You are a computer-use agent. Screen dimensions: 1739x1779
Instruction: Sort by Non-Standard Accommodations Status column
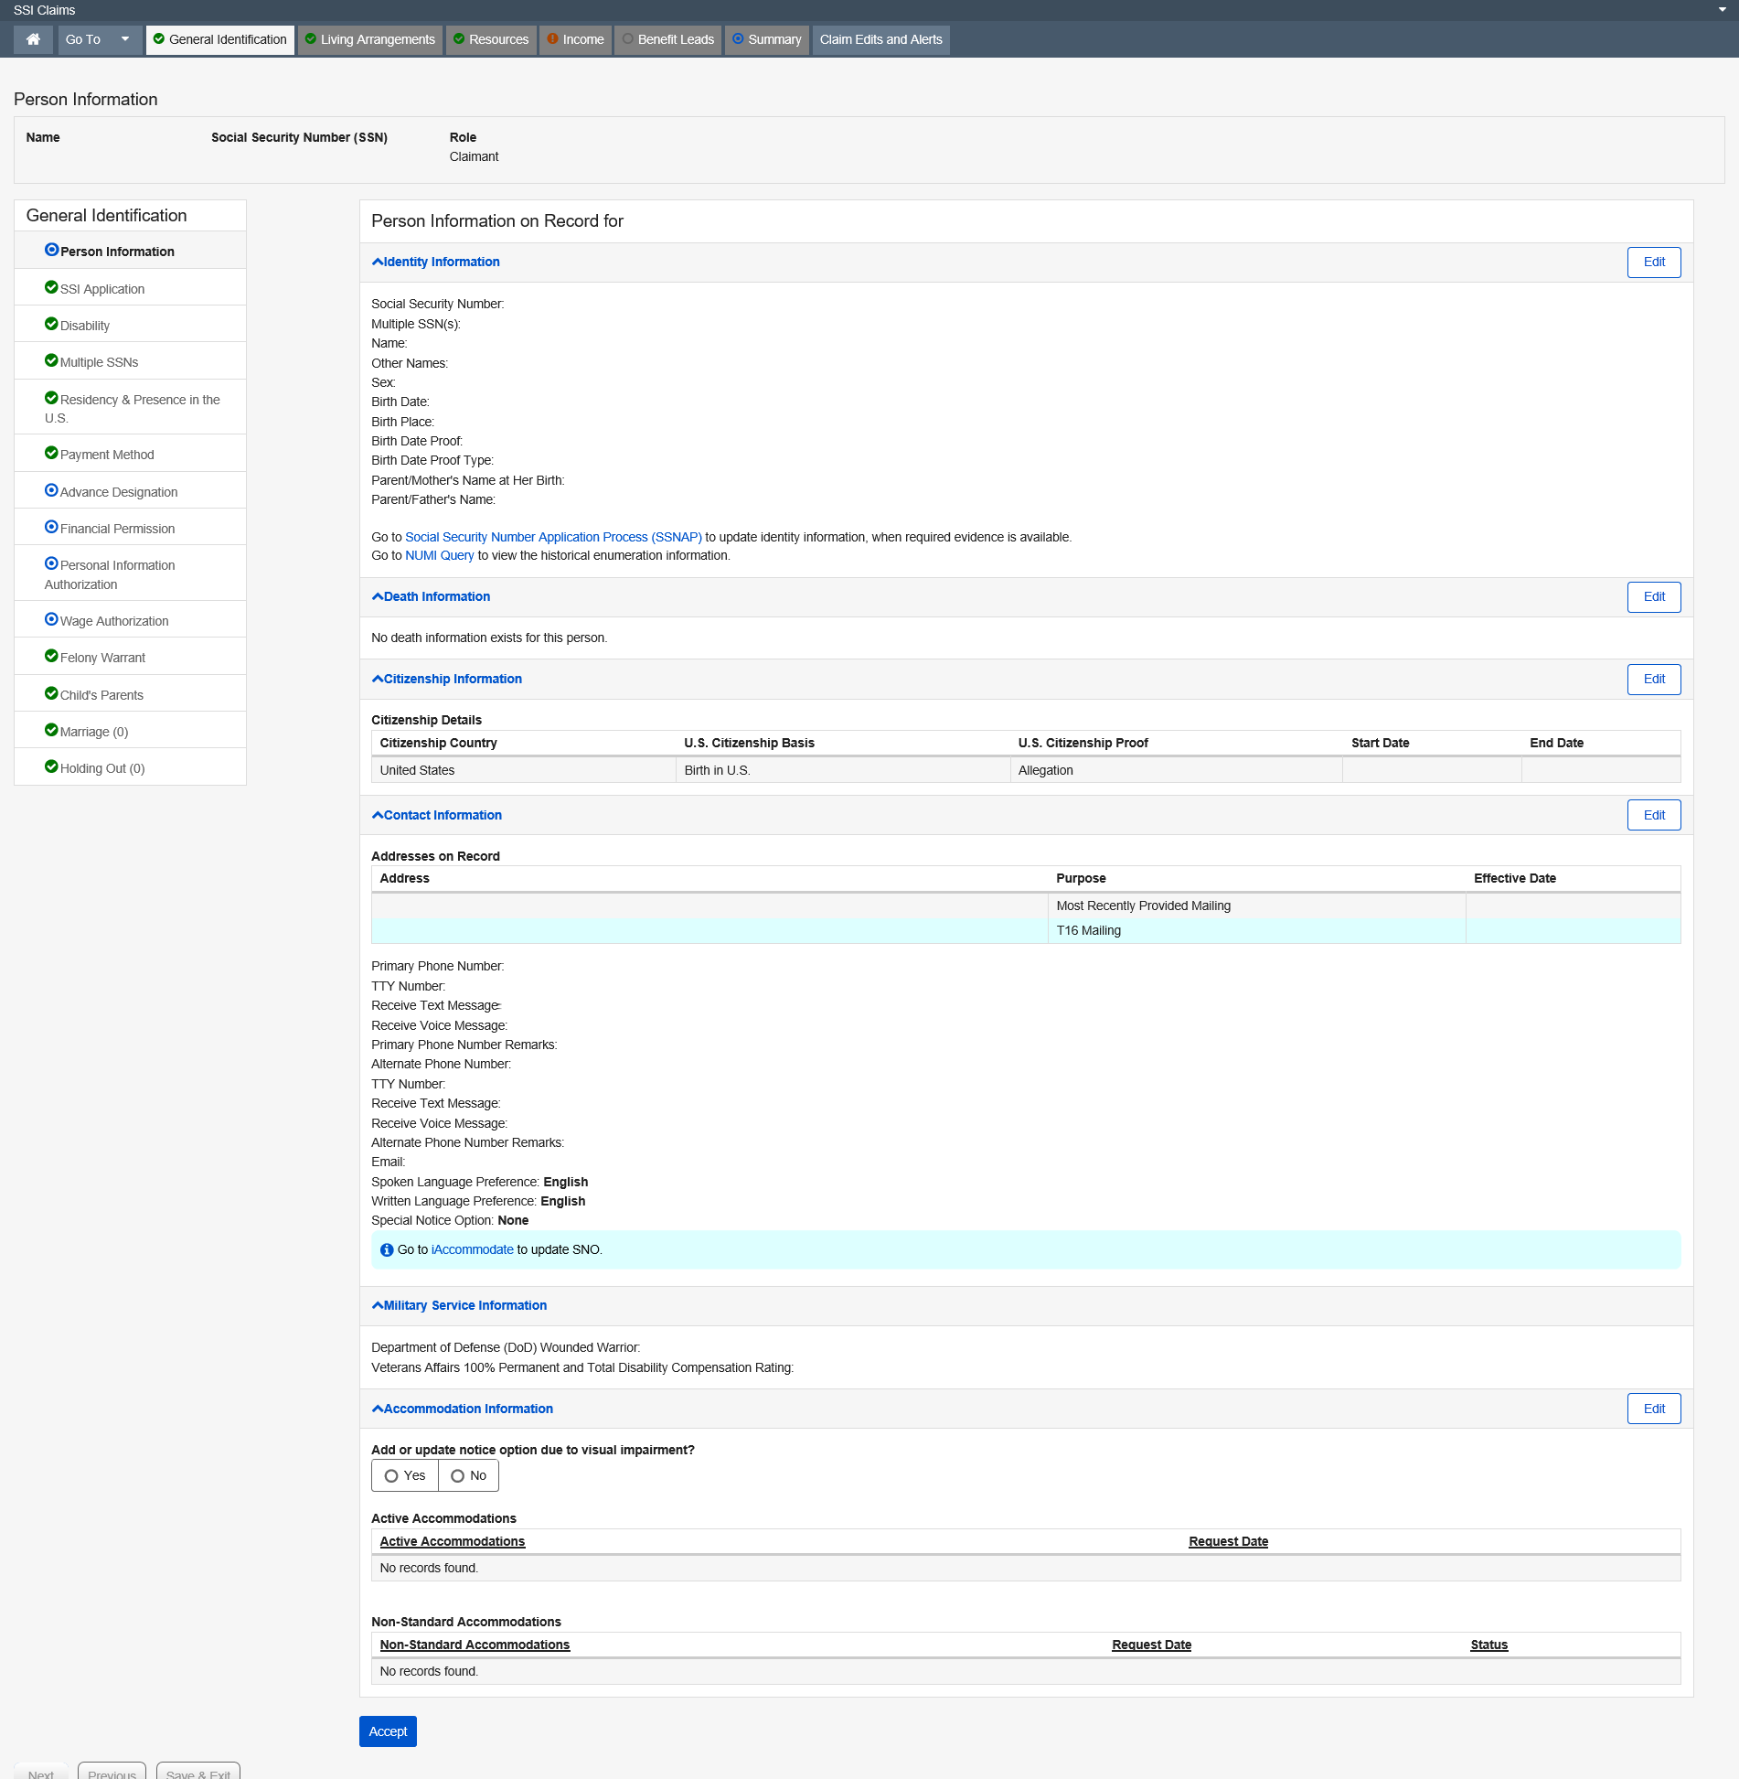(x=1488, y=1645)
